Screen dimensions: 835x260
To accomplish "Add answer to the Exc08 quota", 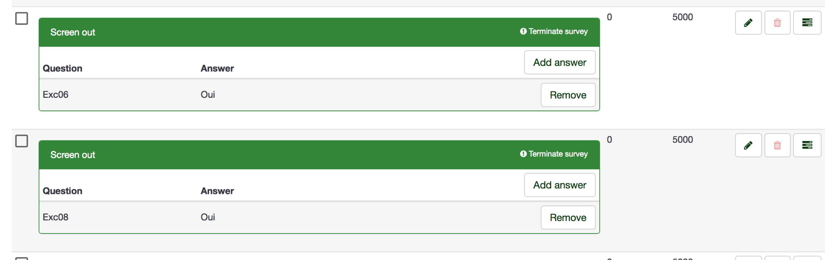I will 559,185.
